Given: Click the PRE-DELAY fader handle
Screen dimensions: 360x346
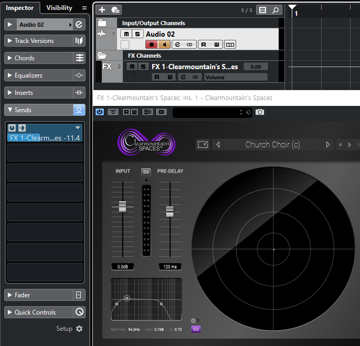Looking at the screenshot, I should (170, 212).
